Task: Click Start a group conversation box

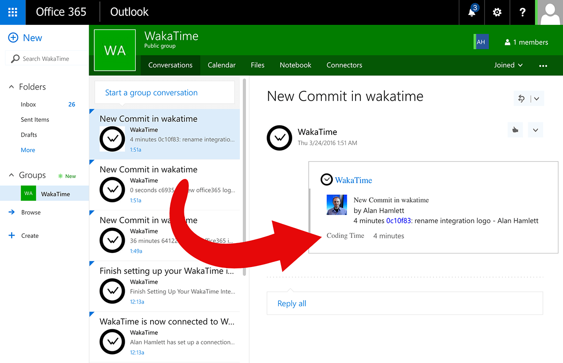Action: click(x=164, y=93)
